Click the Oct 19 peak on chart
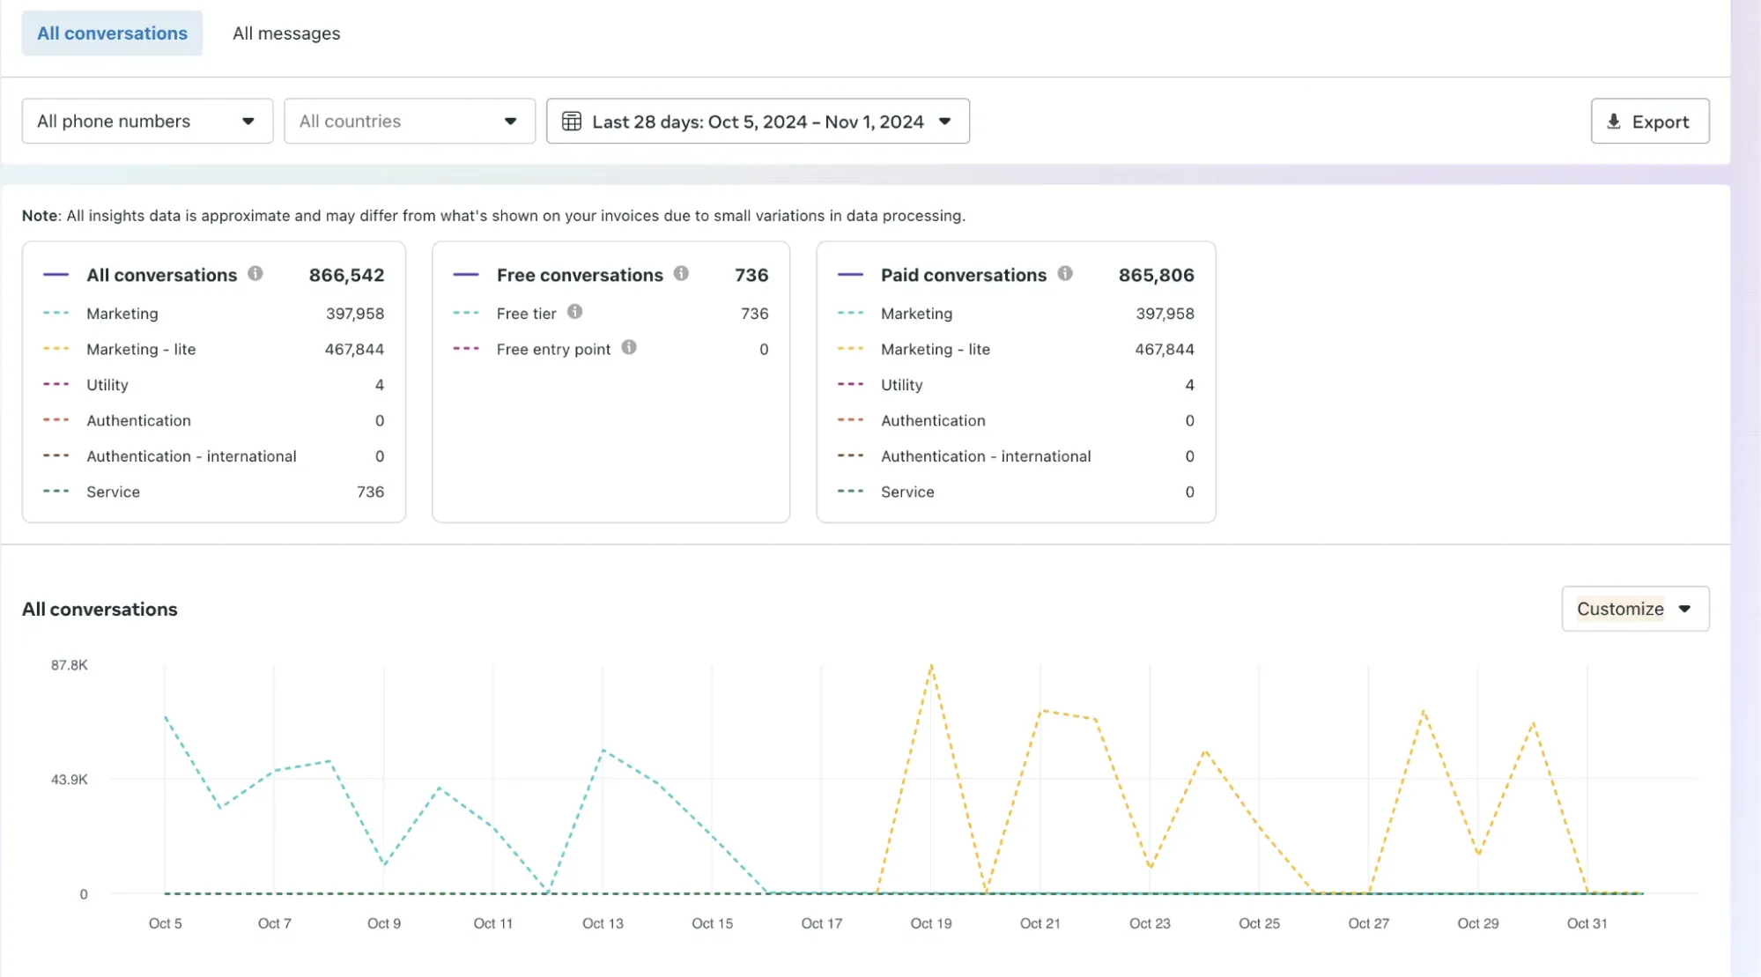Viewport: 1761px width, 977px height. [931, 667]
